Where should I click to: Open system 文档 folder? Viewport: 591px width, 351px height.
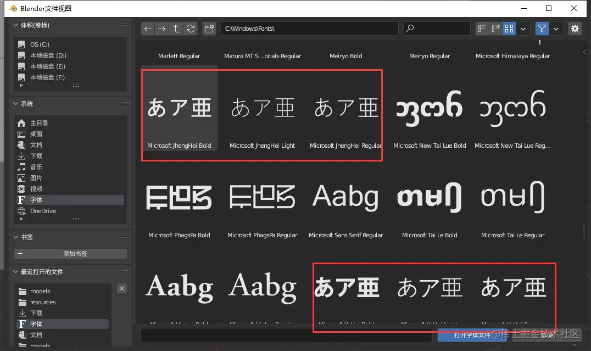(70, 145)
